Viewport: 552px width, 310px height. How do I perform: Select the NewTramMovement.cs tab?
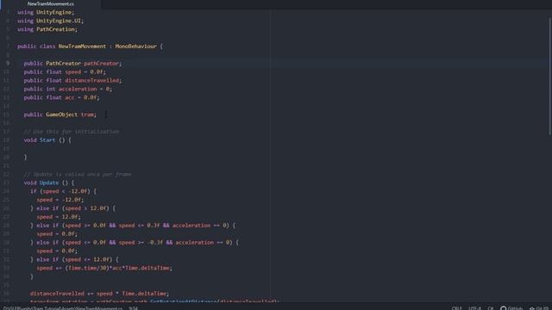coord(51,3)
